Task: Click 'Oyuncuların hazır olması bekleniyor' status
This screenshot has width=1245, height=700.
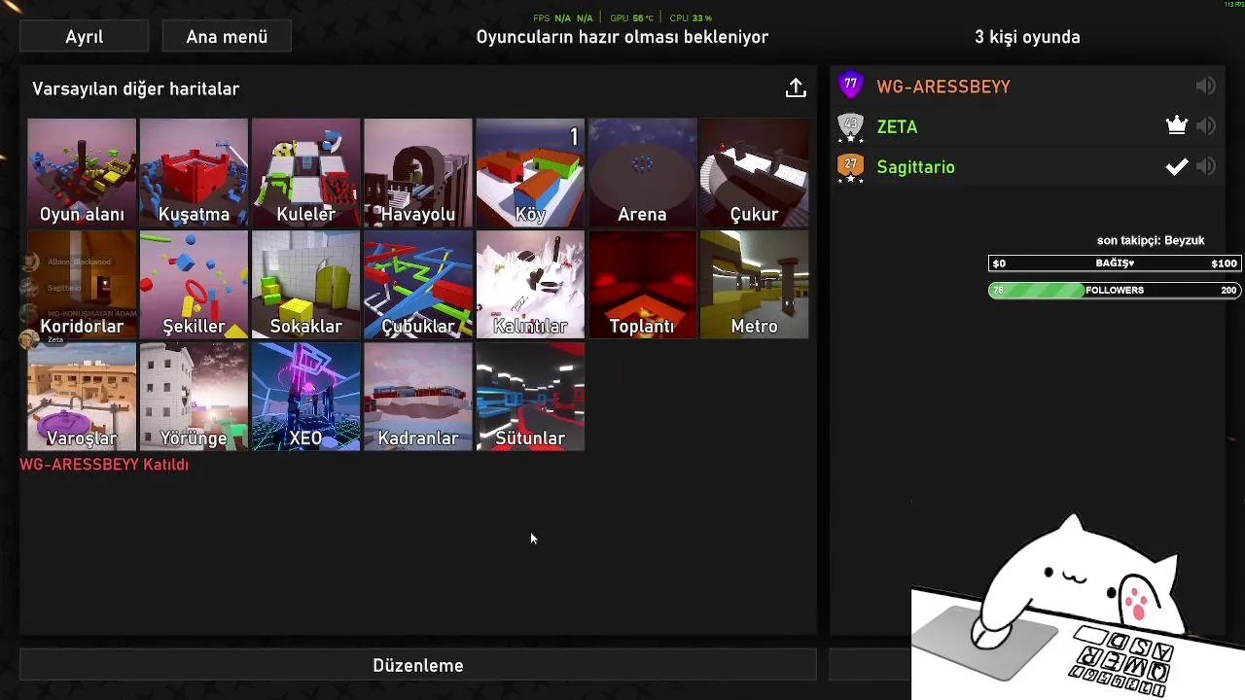Action: coord(622,37)
